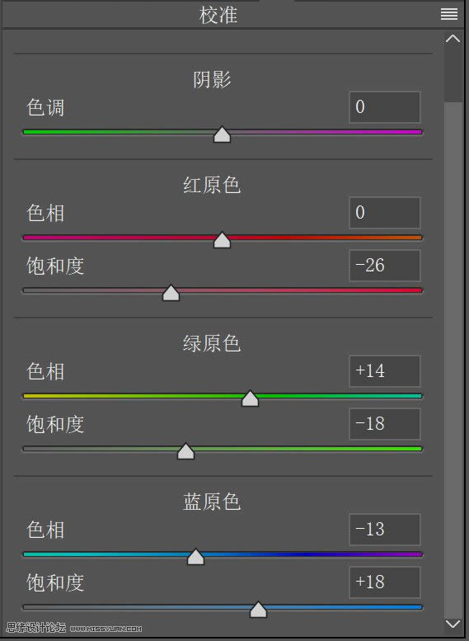Click the 红原色 色相 slider handle
Image resolution: width=469 pixels, height=641 pixels.
click(x=222, y=240)
